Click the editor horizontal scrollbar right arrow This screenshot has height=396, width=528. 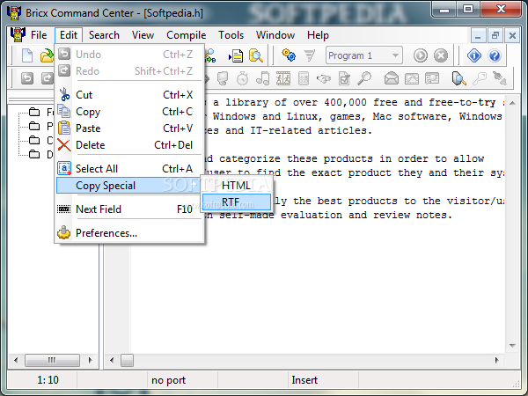pos(496,360)
